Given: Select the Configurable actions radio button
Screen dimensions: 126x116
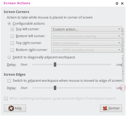Looking at the screenshot, I should [x=9, y=24].
